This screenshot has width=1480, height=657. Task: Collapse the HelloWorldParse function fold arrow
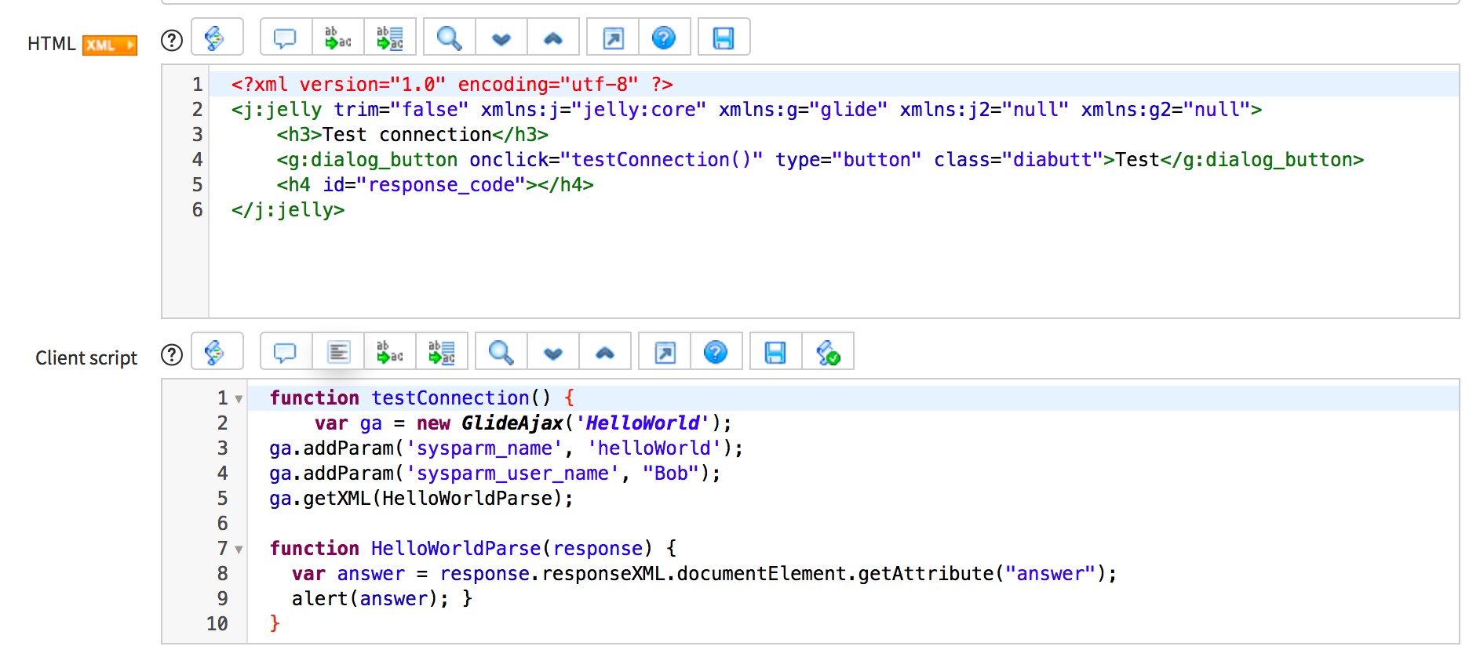tap(239, 550)
